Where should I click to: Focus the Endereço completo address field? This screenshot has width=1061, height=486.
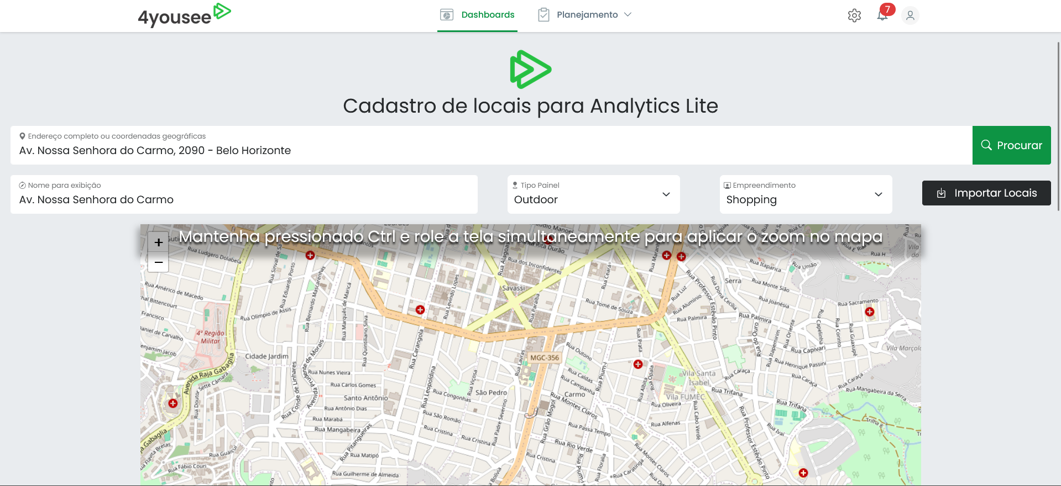491,145
